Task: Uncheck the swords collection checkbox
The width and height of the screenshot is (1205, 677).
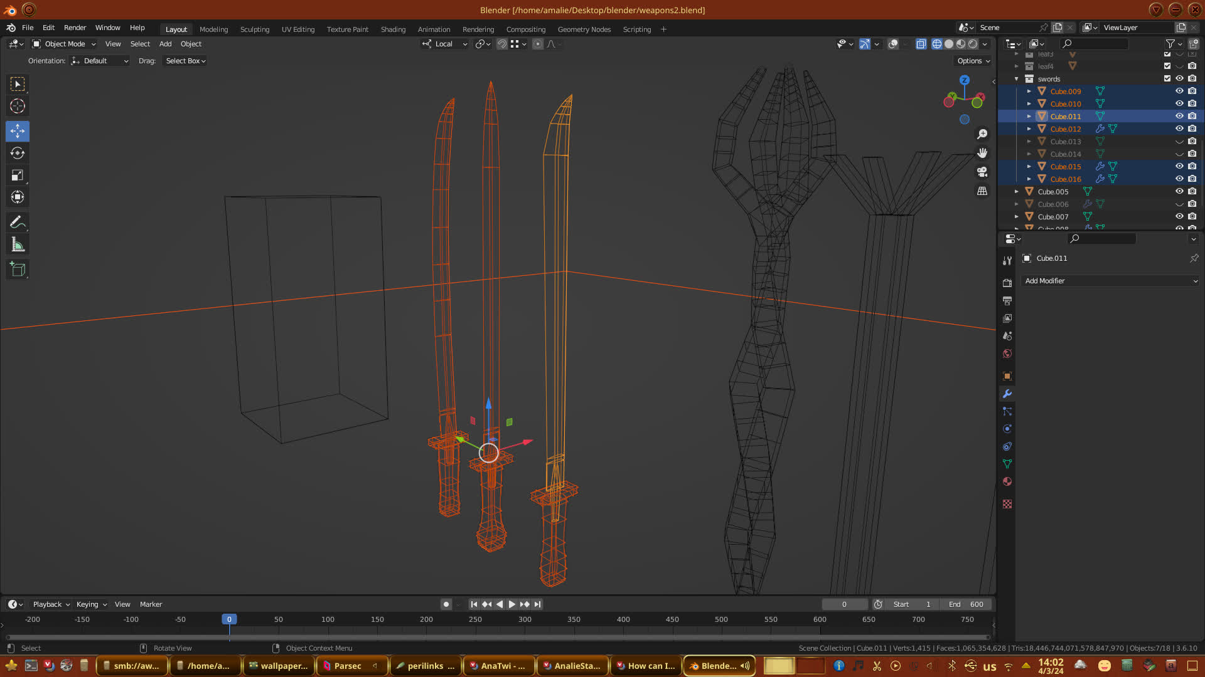Action: point(1167,78)
